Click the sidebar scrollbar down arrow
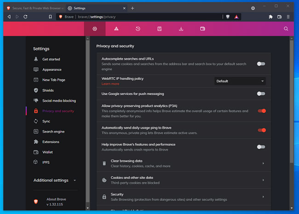The image size is (299, 214). pyautogui.click(x=88, y=208)
